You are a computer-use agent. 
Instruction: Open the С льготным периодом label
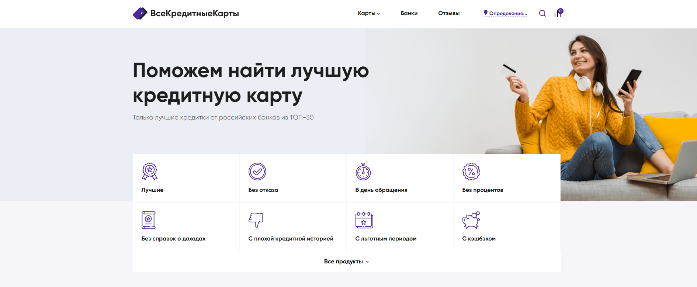pyautogui.click(x=386, y=239)
